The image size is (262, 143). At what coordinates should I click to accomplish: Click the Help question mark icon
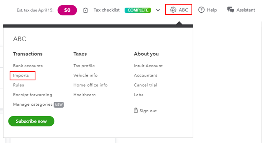202,10
